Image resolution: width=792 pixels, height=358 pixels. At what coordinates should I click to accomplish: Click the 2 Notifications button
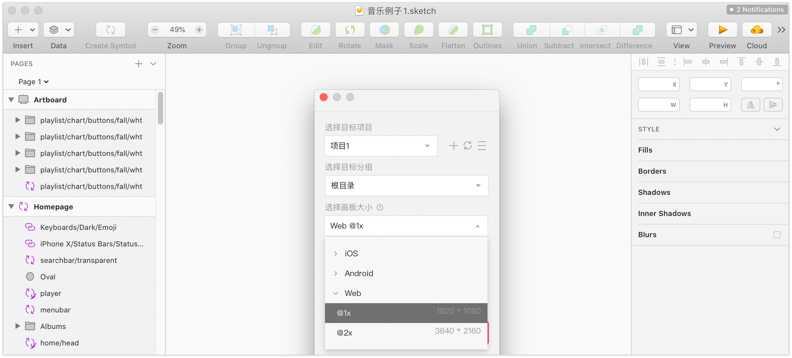pyautogui.click(x=757, y=10)
